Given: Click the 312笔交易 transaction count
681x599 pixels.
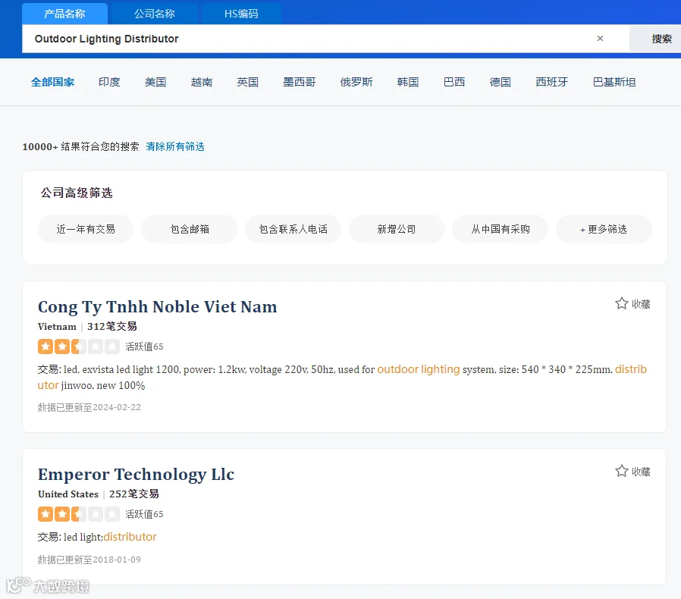Looking at the screenshot, I should pyautogui.click(x=112, y=327).
